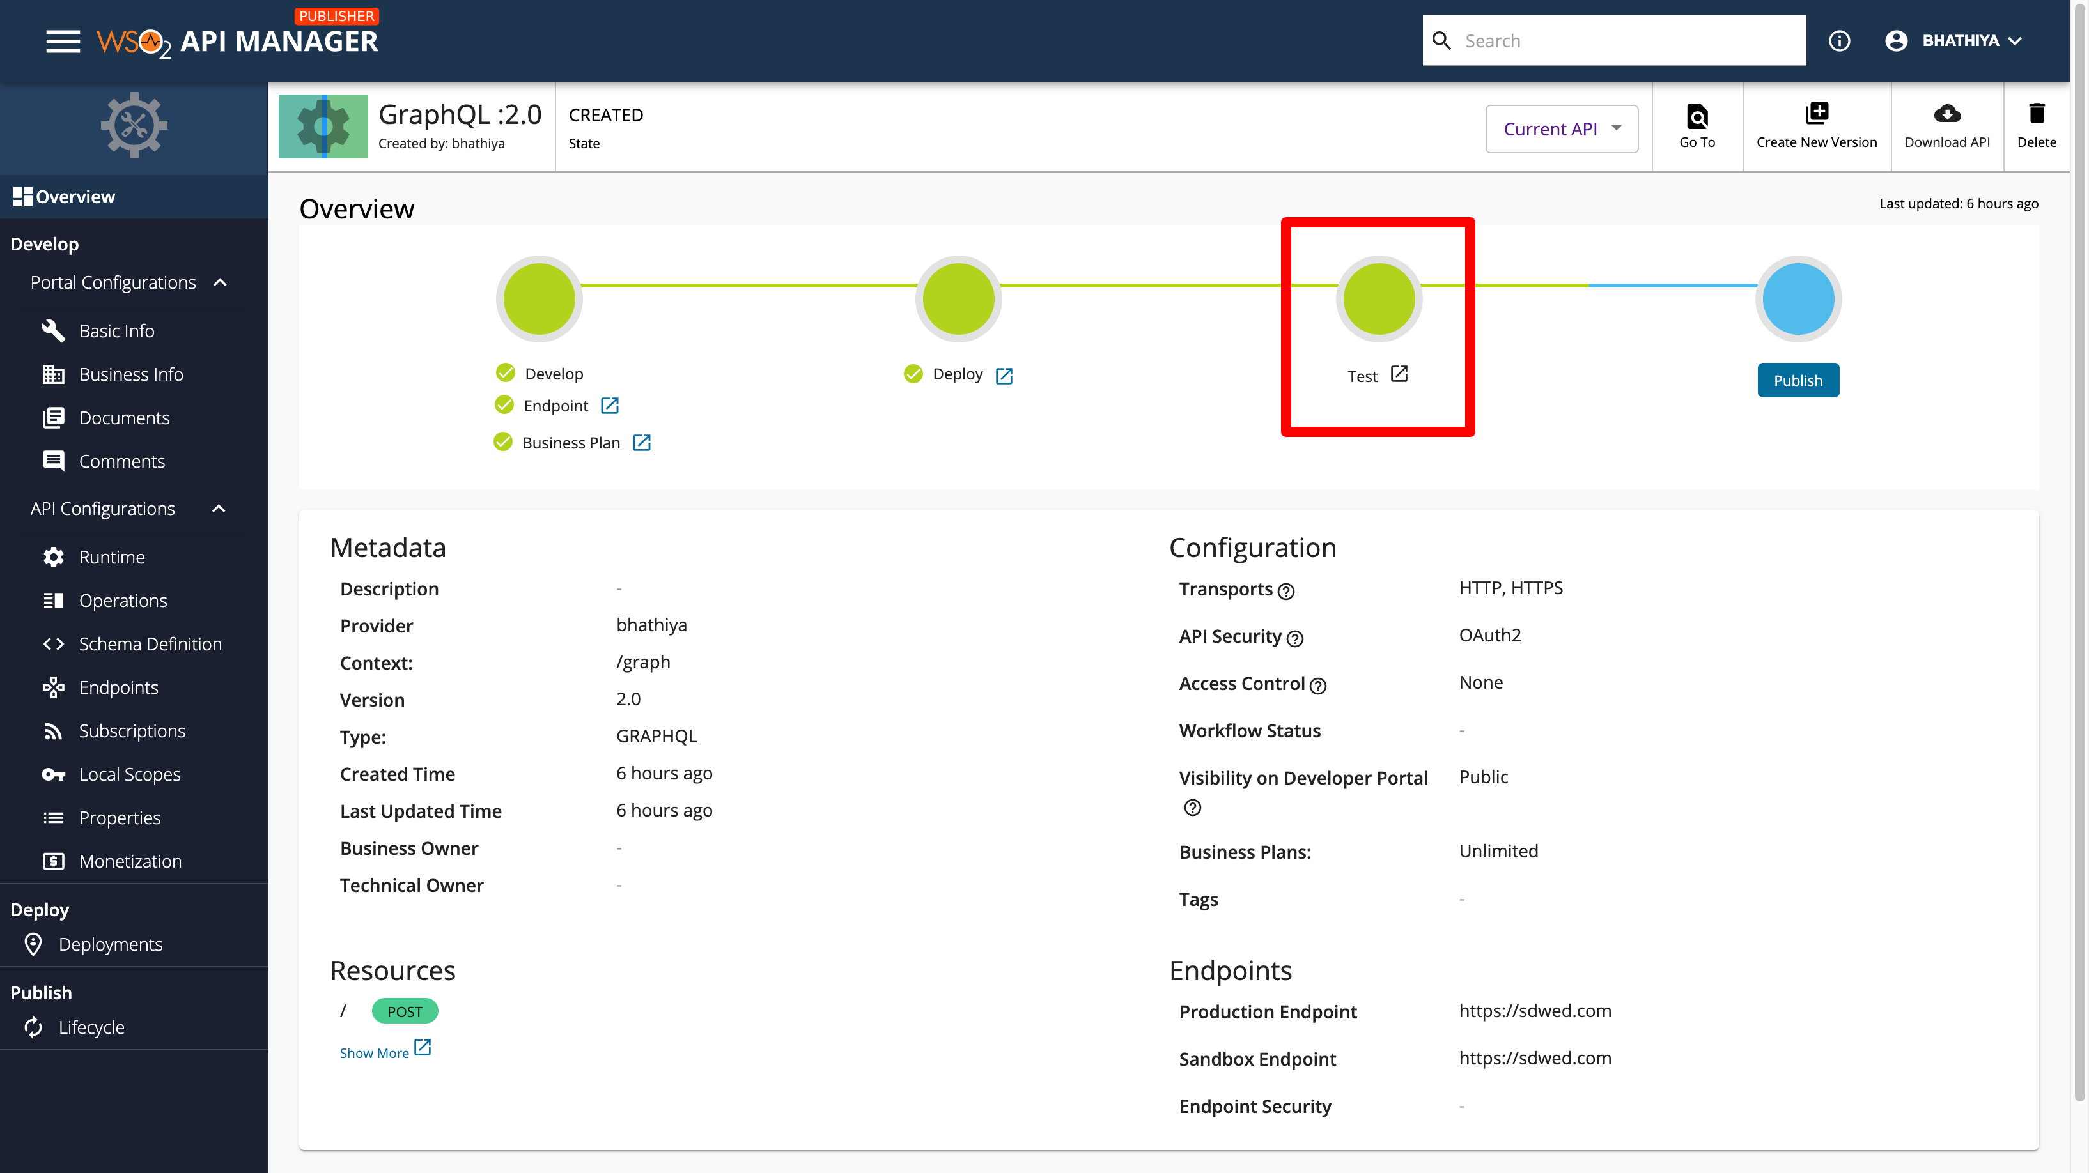The height and width of the screenshot is (1173, 2089).
Task: Open the info icon in header
Action: [1839, 40]
